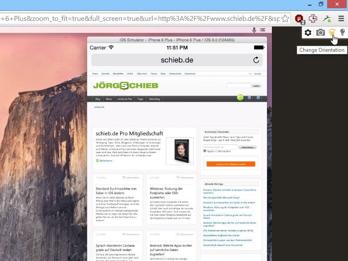Image resolution: width=348 pixels, height=261 pixels.
Task: Click the orange schieb.de Pro Mitglied werden button
Action: (231, 164)
